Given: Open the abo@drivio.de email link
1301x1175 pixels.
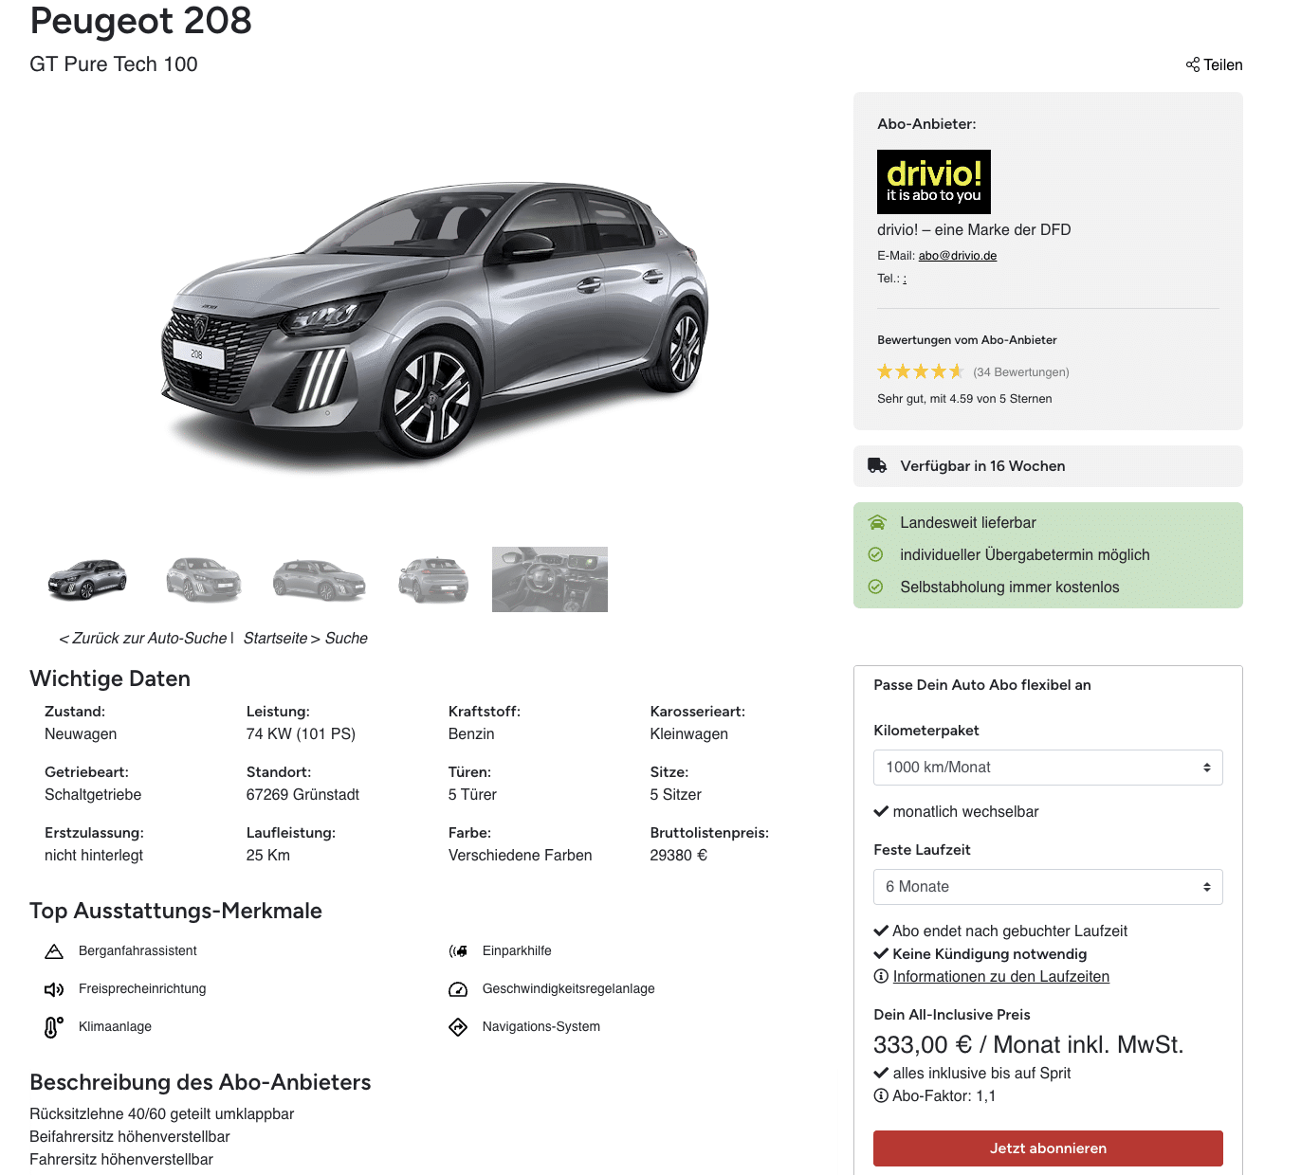Looking at the screenshot, I should point(958,256).
